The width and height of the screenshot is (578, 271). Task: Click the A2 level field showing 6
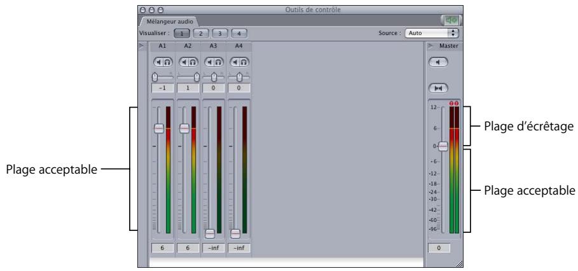tap(188, 248)
